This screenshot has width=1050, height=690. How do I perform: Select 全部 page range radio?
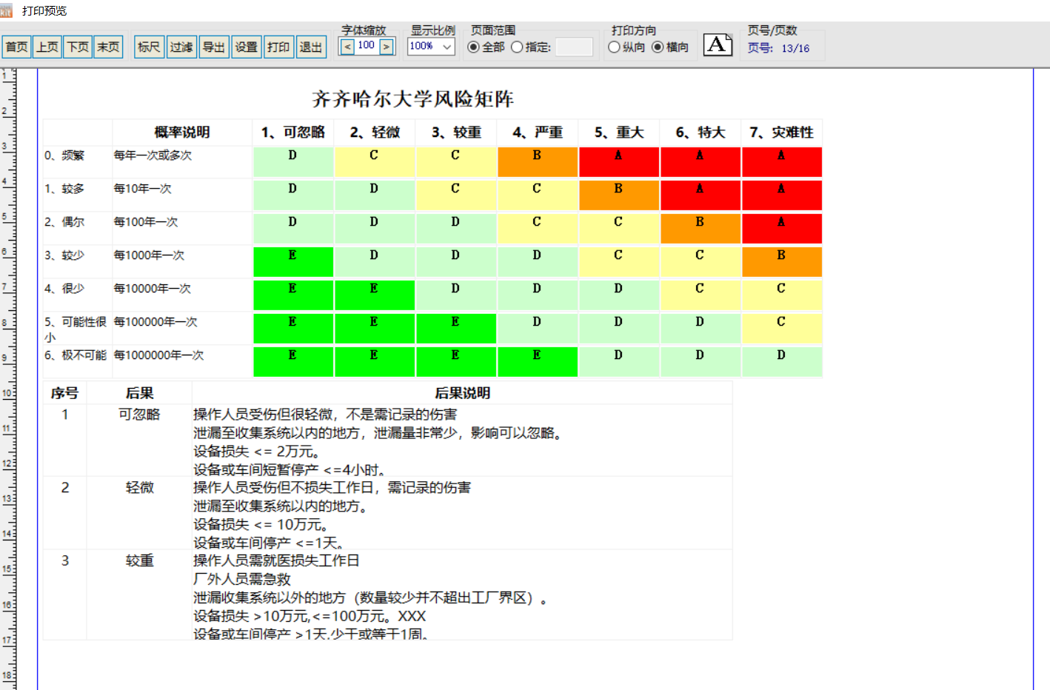pyautogui.click(x=486, y=47)
